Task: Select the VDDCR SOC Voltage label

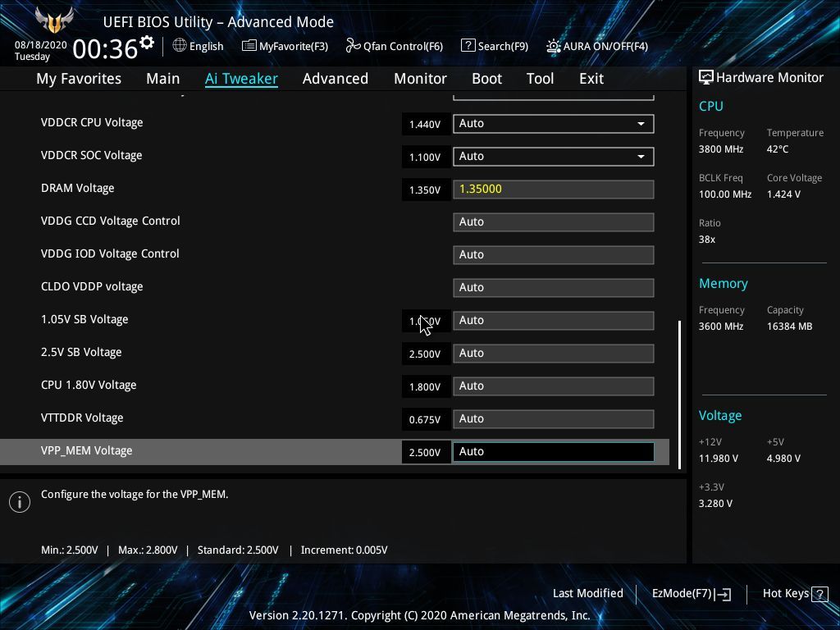Action: click(x=92, y=155)
